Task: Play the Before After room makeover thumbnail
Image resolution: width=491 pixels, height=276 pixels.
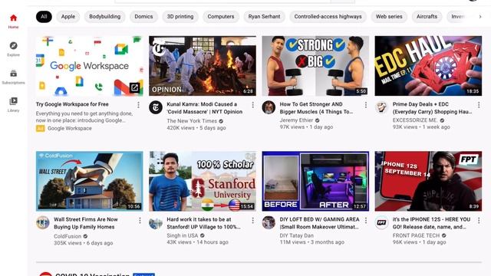Action: pos(315,181)
